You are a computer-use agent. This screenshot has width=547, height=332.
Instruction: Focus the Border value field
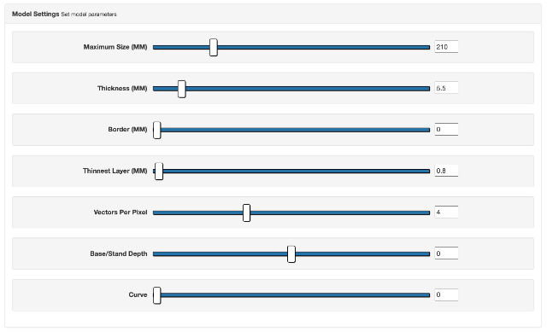pyautogui.click(x=446, y=129)
